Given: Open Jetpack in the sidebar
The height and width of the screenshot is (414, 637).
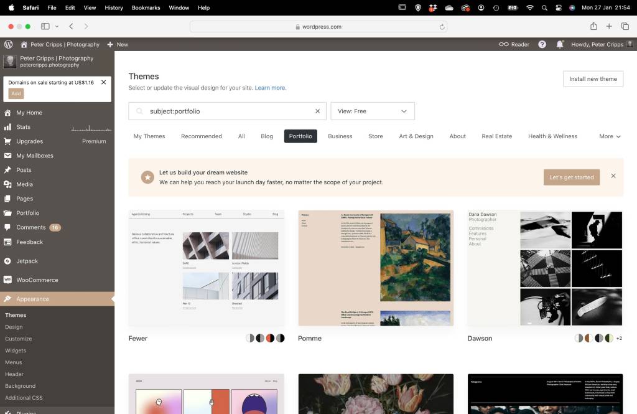Looking at the screenshot, I should click(x=27, y=261).
